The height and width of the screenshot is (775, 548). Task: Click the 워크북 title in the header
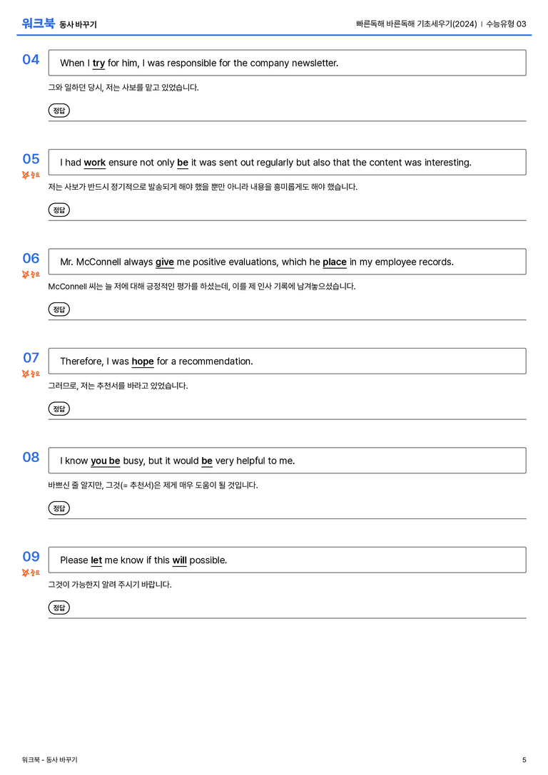[x=38, y=24]
